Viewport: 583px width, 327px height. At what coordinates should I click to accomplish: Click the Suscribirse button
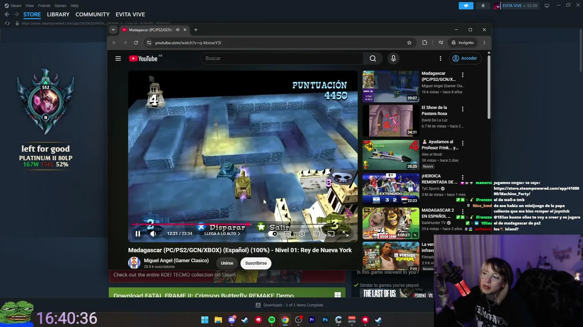click(256, 263)
